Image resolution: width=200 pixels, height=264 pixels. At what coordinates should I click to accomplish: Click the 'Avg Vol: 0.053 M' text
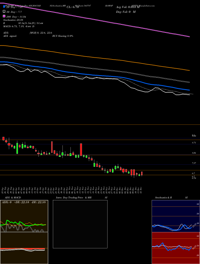click(x=128, y=7)
